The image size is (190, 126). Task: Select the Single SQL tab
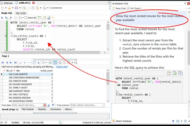[7, 13]
